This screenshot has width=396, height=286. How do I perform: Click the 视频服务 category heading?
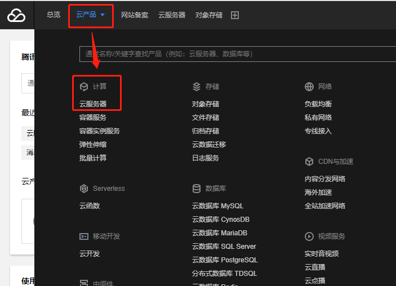point(332,236)
